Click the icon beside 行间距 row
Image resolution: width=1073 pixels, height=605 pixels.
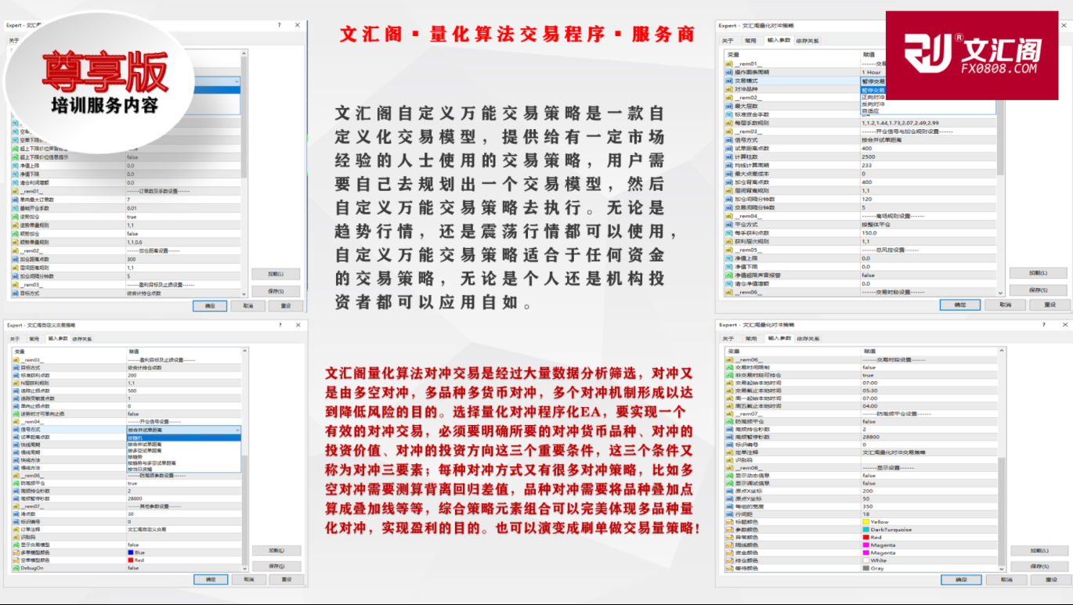[x=730, y=513]
